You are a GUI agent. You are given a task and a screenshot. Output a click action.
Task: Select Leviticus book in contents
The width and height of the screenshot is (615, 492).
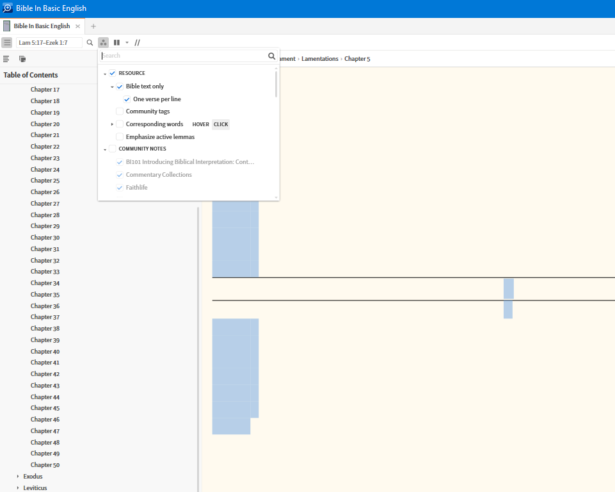pyautogui.click(x=35, y=488)
